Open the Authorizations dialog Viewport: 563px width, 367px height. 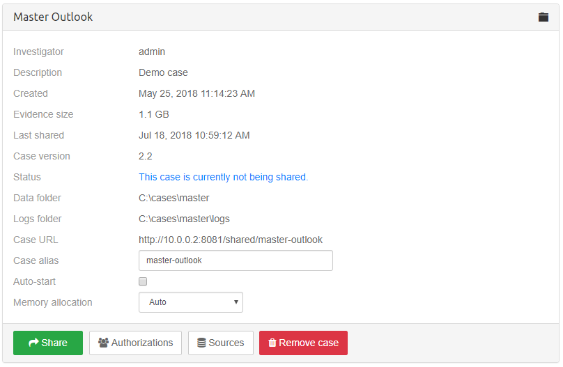pyautogui.click(x=136, y=343)
